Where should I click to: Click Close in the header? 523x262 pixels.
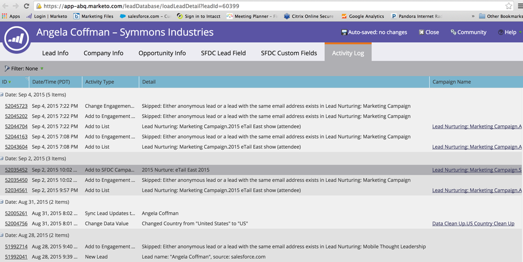[429, 32]
